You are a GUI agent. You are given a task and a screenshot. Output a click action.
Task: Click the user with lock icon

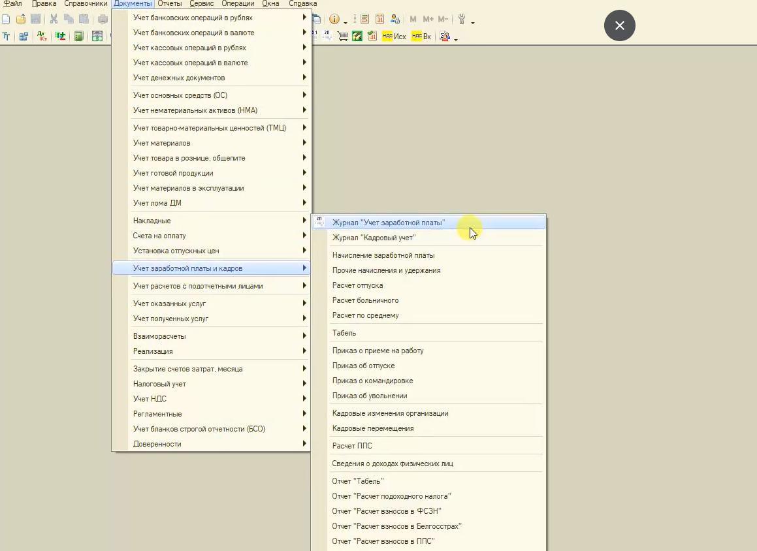pyautogui.click(x=395, y=20)
